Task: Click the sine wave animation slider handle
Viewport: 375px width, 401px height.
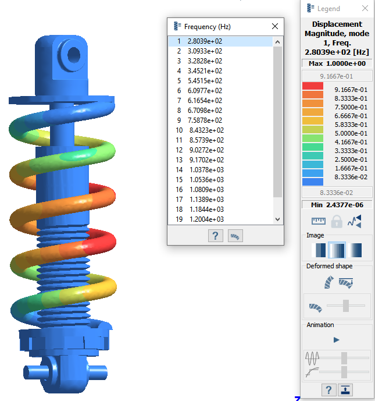Action: click(x=344, y=357)
